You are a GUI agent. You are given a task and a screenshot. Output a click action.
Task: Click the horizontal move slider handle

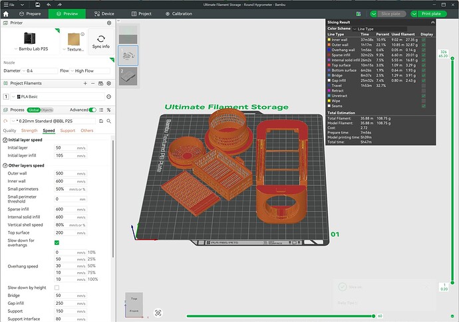click(x=374, y=316)
